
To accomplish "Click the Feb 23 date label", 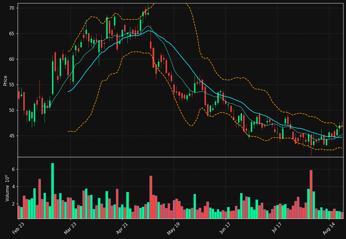I will [18, 228].
